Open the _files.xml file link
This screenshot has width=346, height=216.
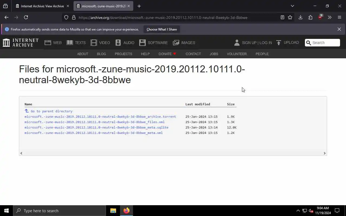(x=95, y=122)
